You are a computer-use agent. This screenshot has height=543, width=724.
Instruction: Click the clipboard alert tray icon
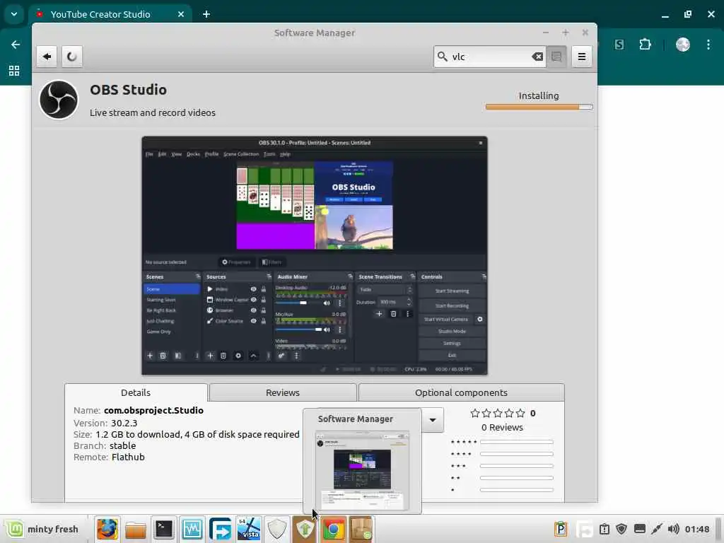point(605,529)
